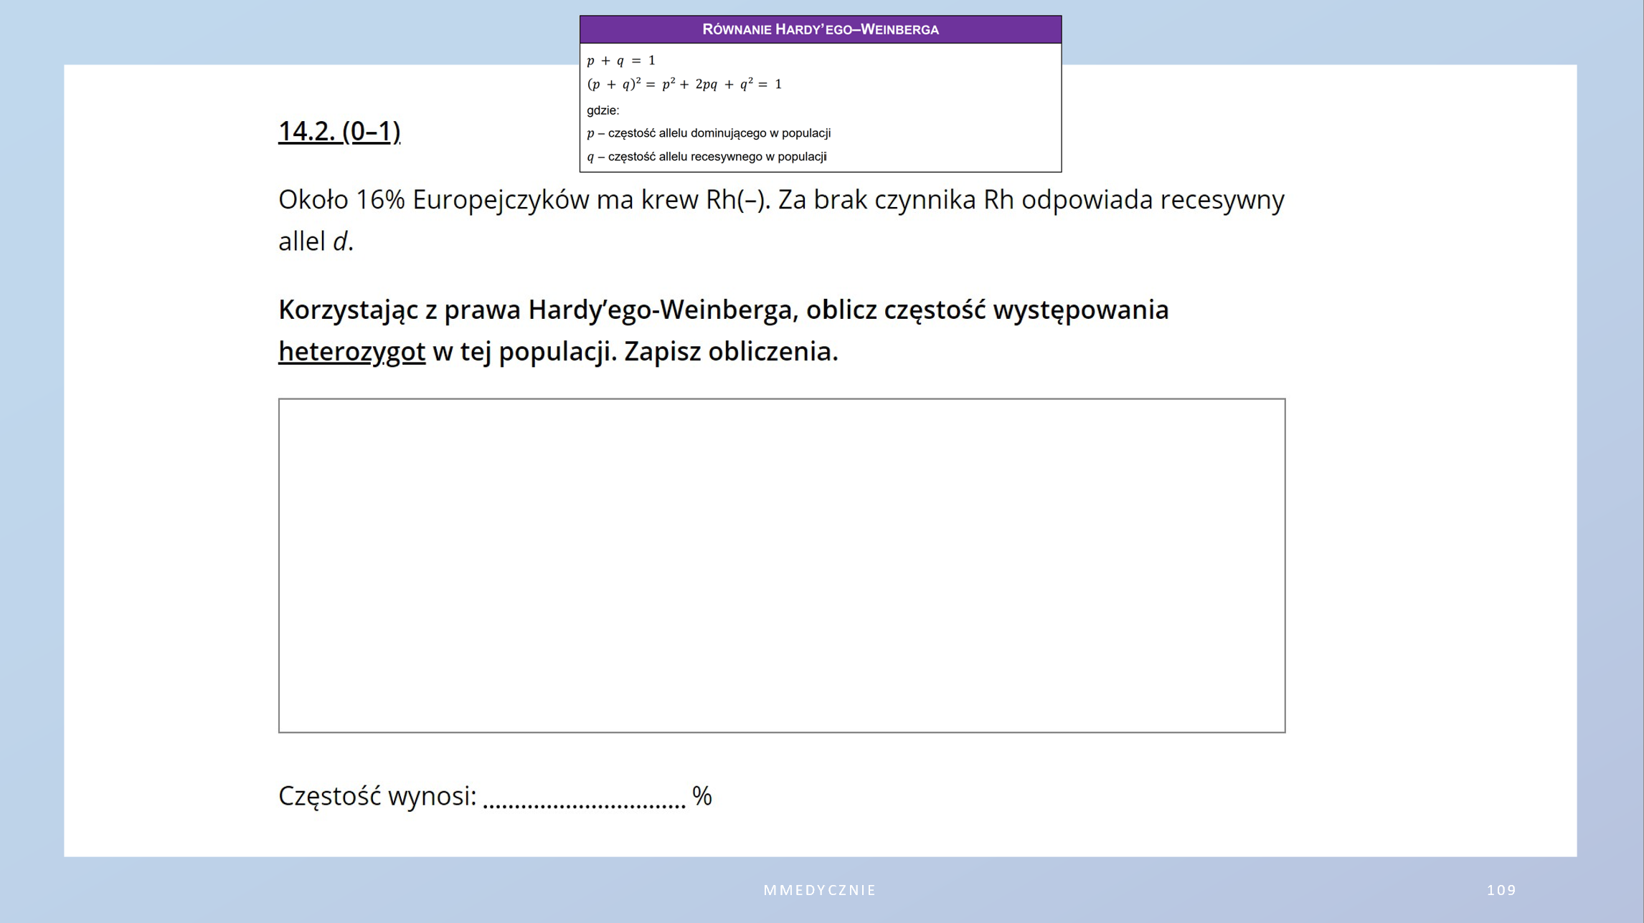Click the 16% figure in the paragraph
This screenshot has width=1644, height=923.
(380, 200)
